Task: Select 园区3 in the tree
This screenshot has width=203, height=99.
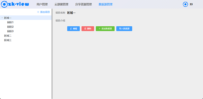Action: tap(10, 31)
